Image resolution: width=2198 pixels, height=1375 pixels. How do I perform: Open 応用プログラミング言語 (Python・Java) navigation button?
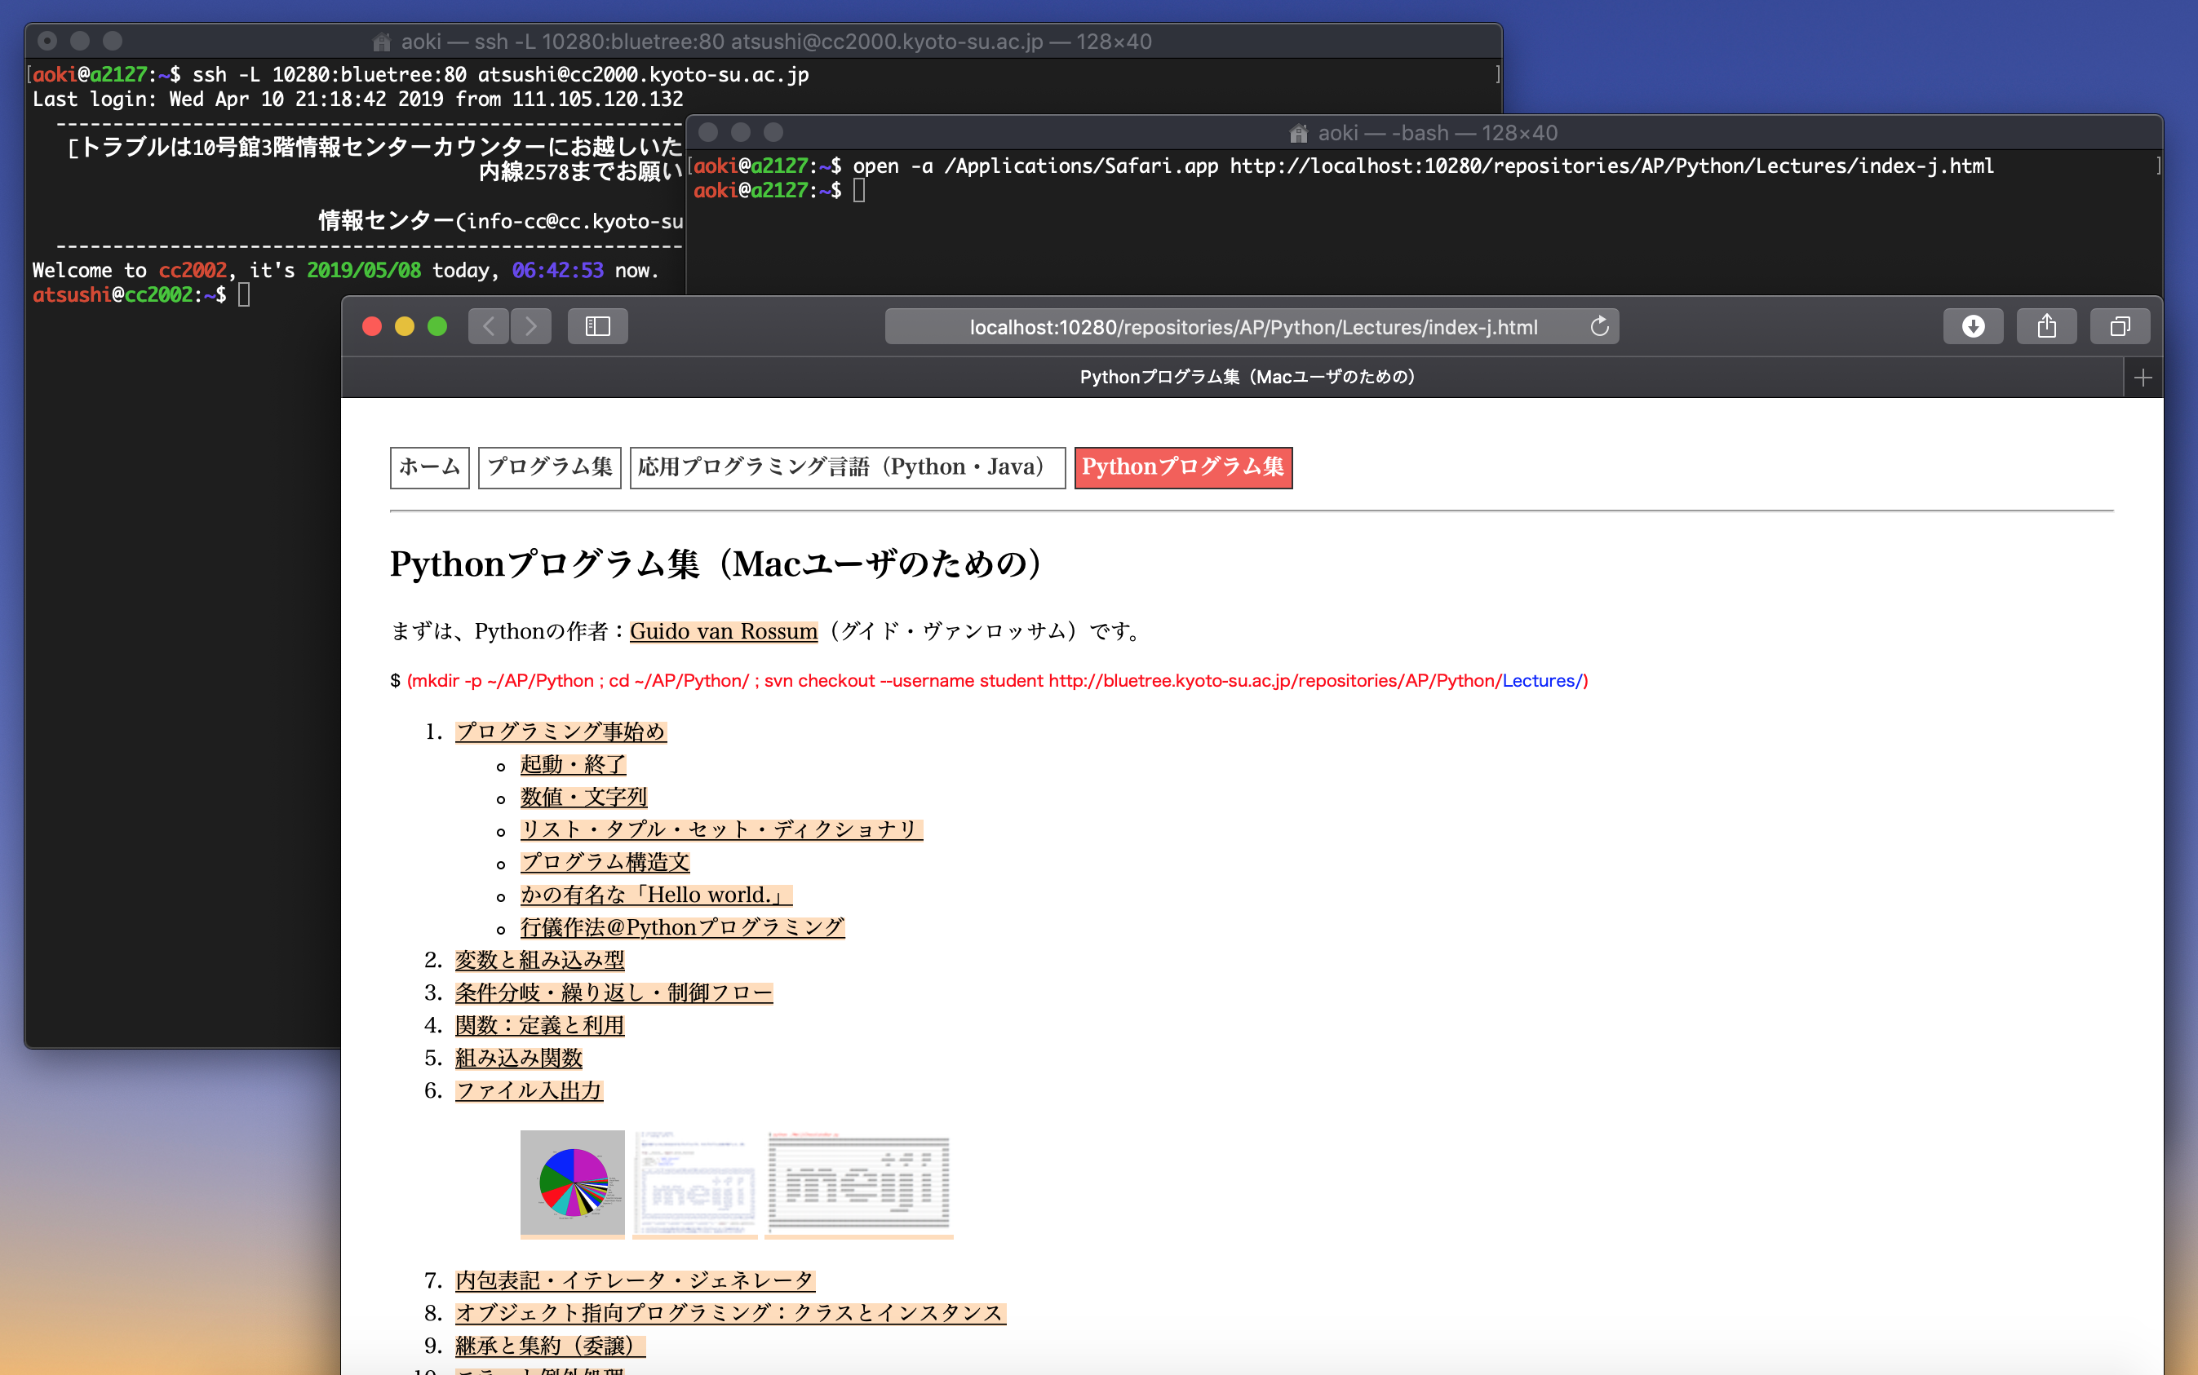[847, 467]
